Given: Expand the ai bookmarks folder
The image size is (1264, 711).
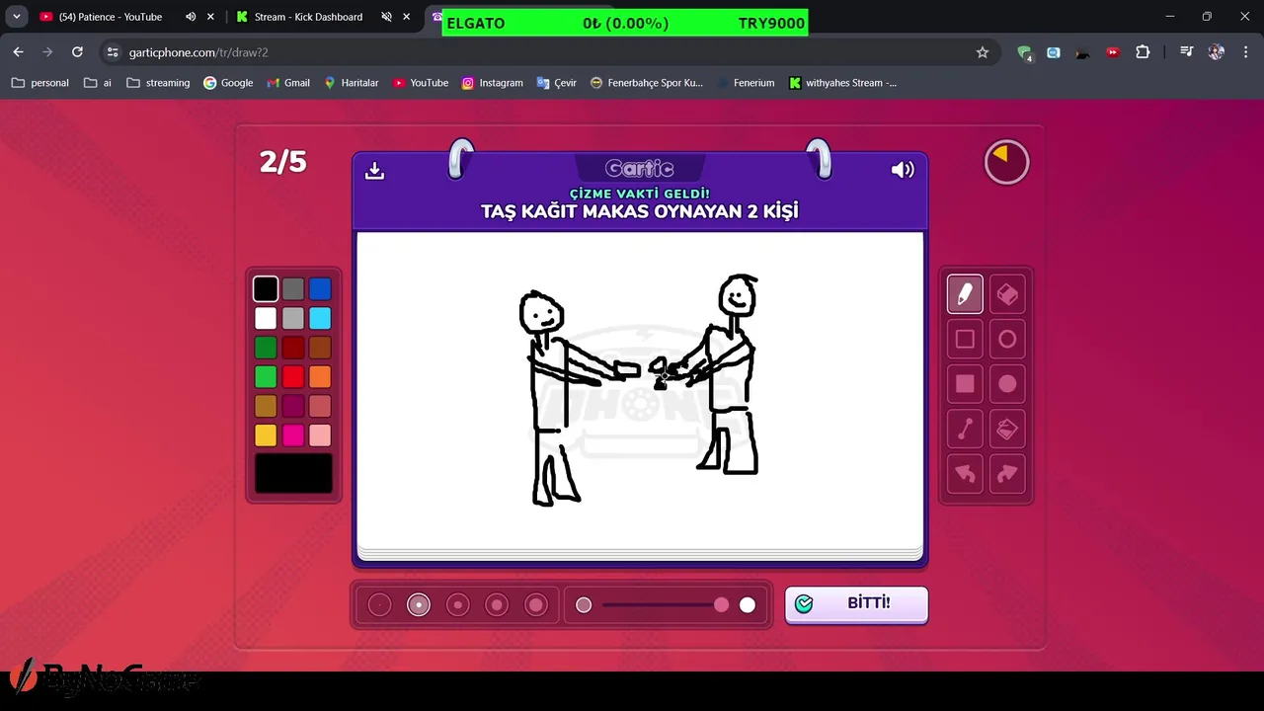Looking at the screenshot, I should (x=98, y=83).
